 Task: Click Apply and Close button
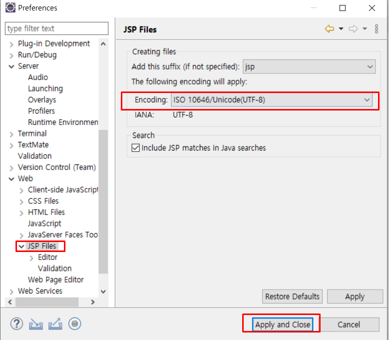(x=283, y=324)
